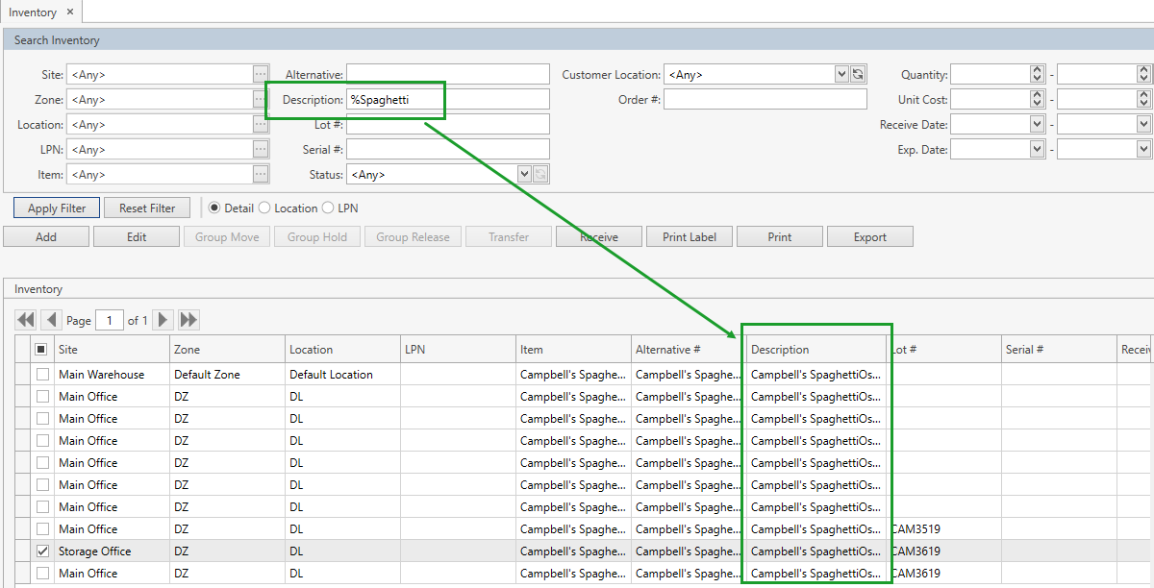Refresh the Customer Location list
This screenshot has width=1154, height=588.
pos(856,74)
